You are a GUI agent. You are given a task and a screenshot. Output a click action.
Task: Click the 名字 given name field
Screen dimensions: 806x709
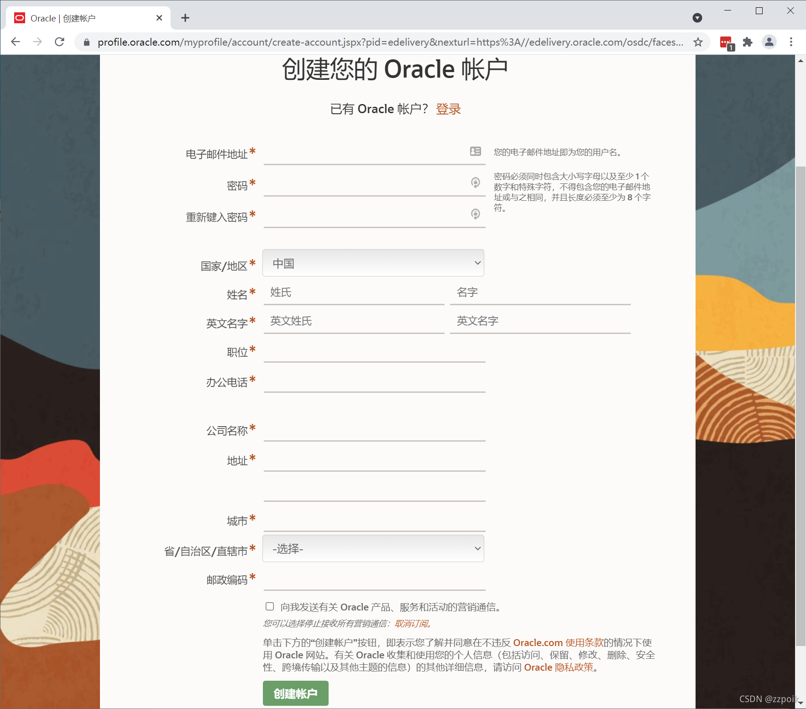pyautogui.click(x=540, y=292)
